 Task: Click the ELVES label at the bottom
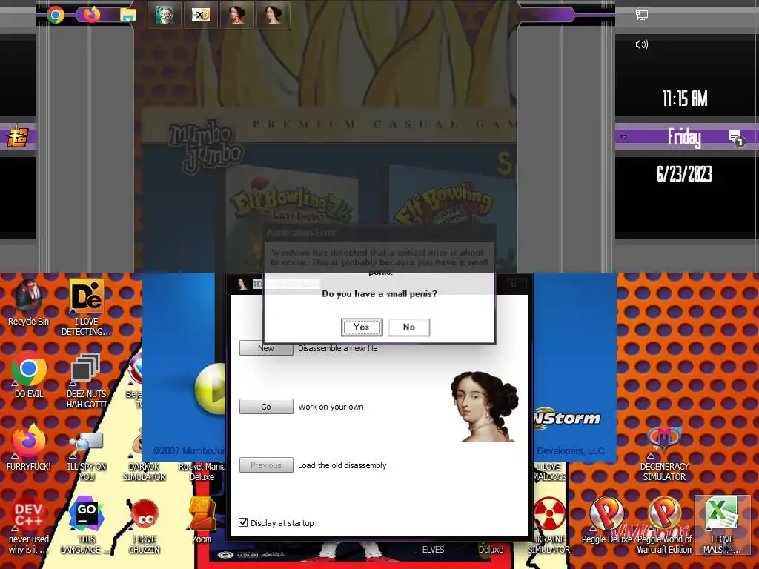pos(433,550)
